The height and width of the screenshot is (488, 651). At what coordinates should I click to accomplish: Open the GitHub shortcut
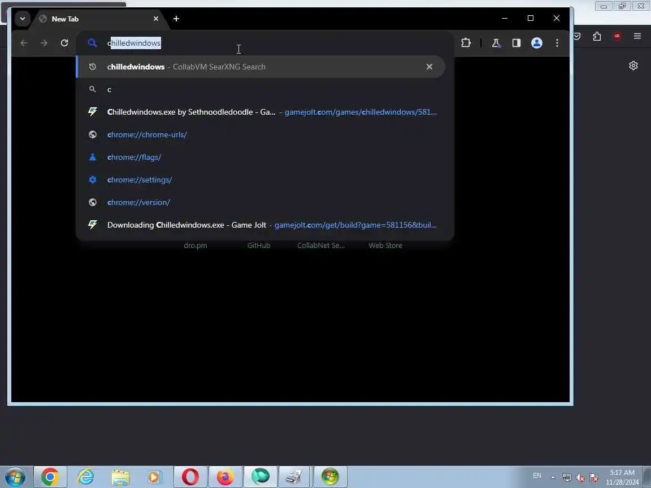[x=259, y=245]
